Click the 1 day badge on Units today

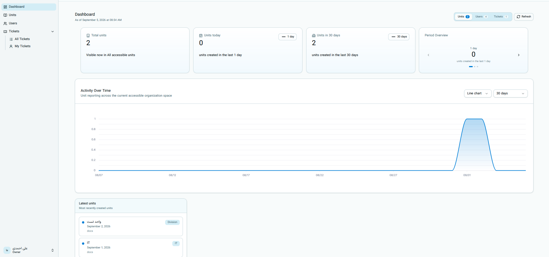click(x=288, y=37)
